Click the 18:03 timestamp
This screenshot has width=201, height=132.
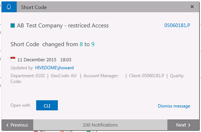[x=66, y=60]
